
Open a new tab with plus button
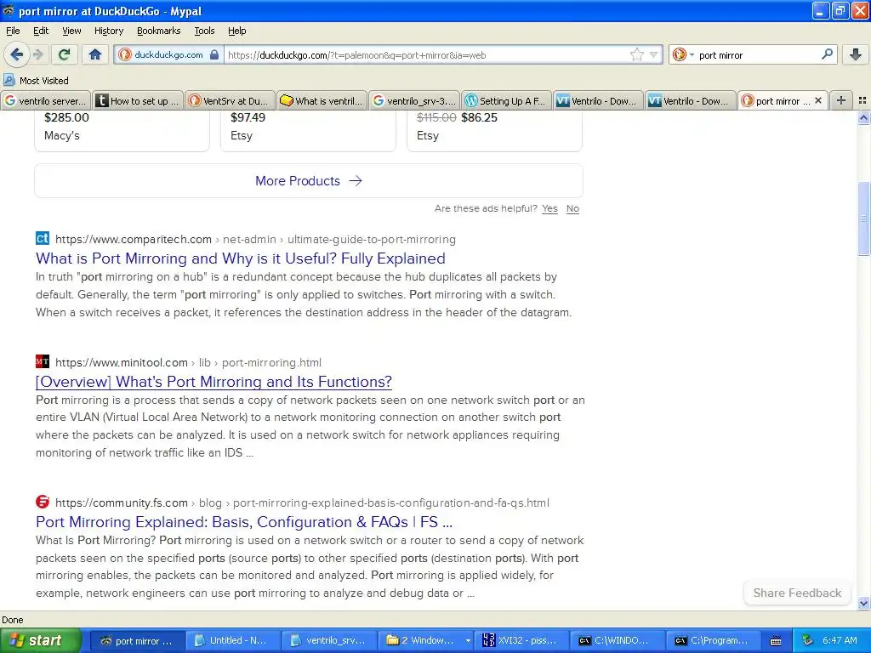click(841, 100)
